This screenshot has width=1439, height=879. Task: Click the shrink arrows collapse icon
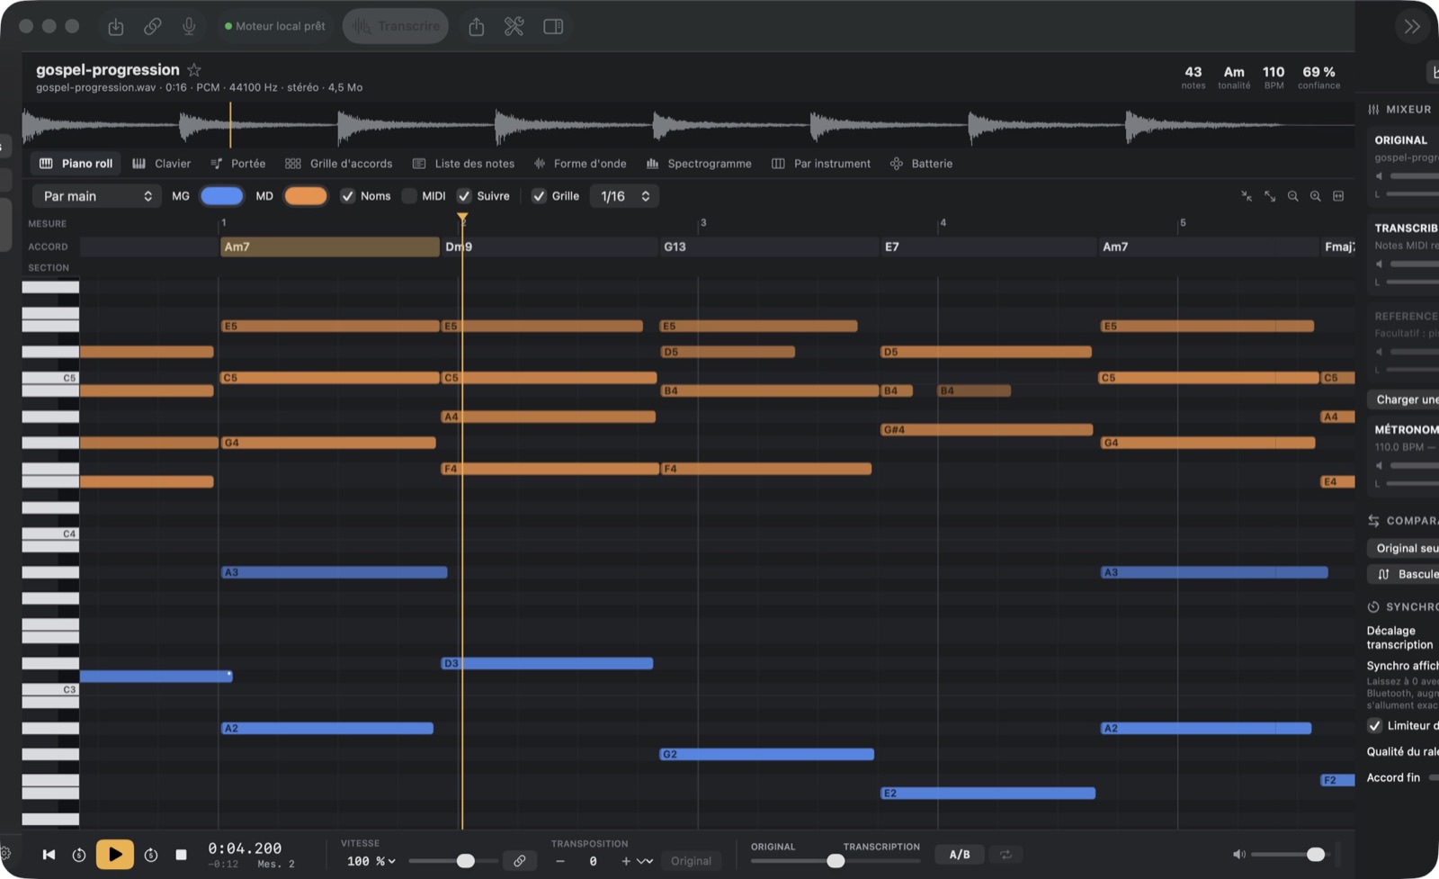[1247, 196]
